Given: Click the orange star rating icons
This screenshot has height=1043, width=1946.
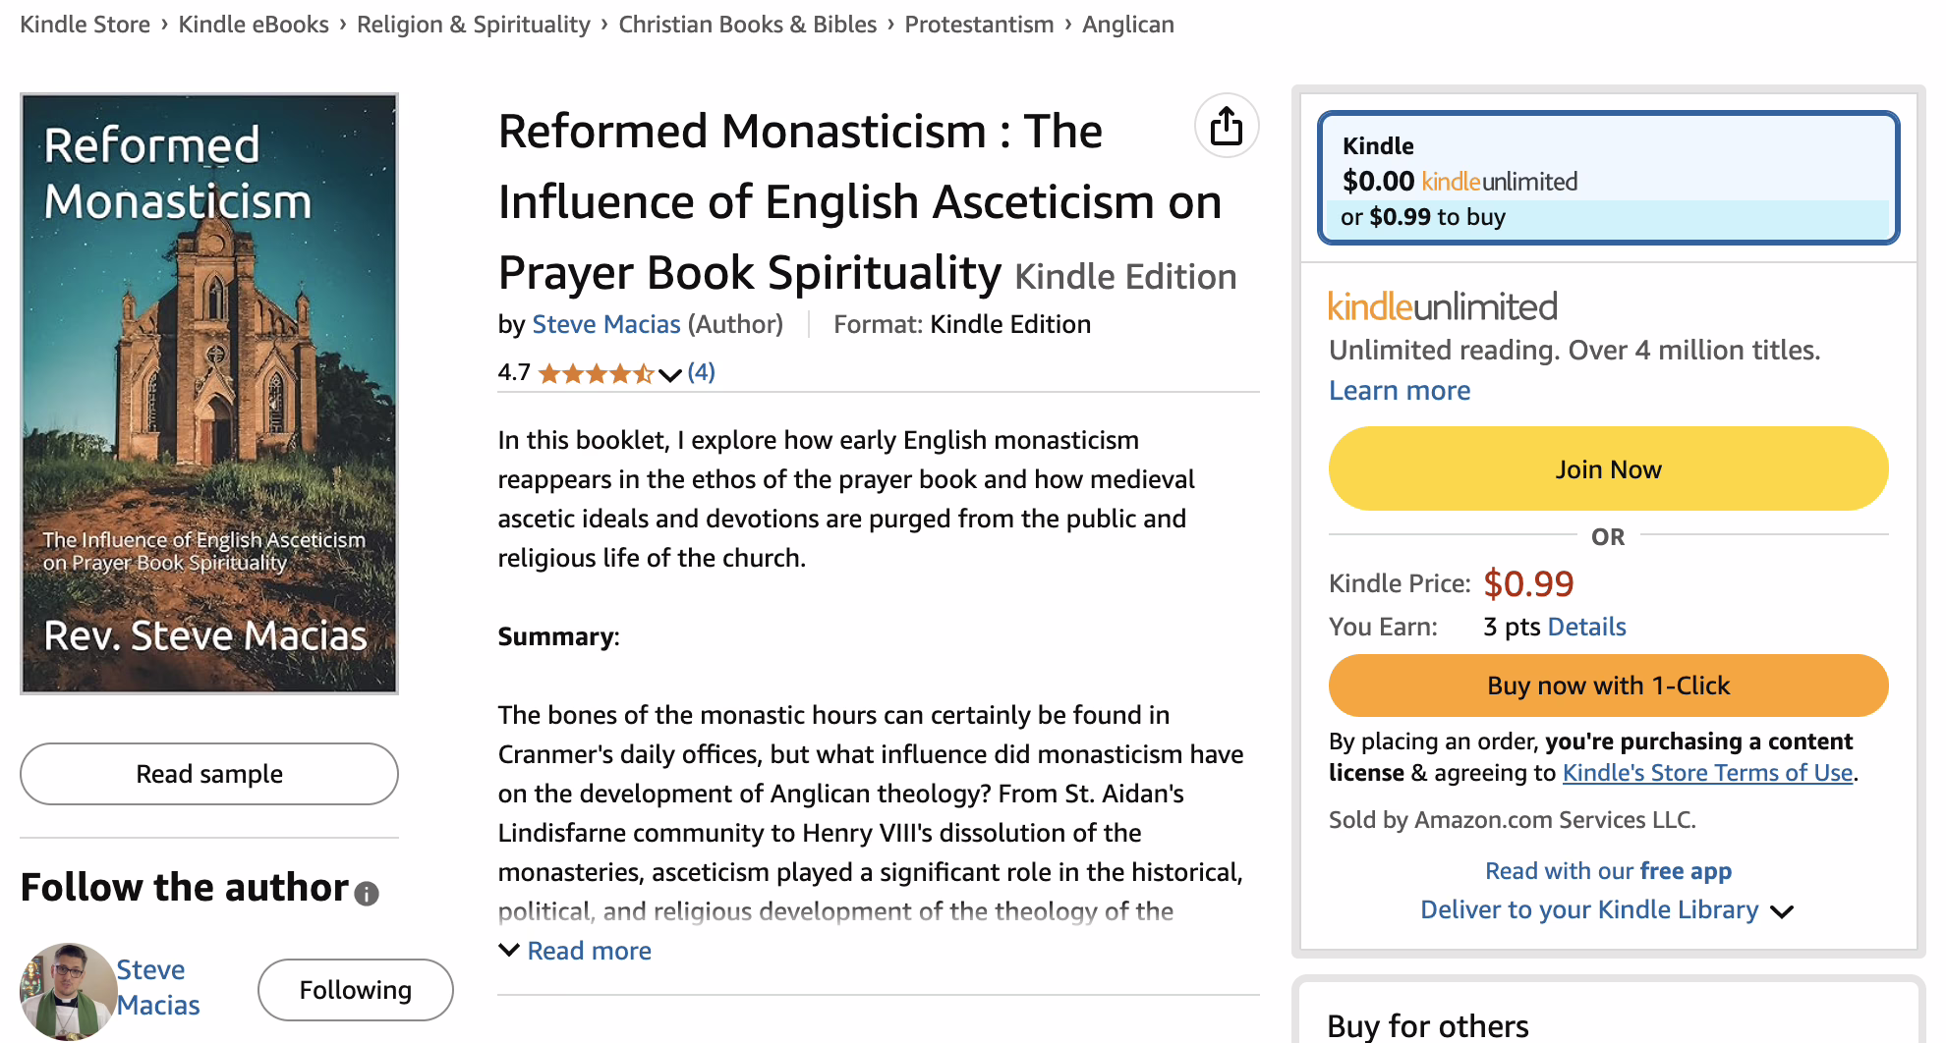Looking at the screenshot, I should tap(596, 373).
